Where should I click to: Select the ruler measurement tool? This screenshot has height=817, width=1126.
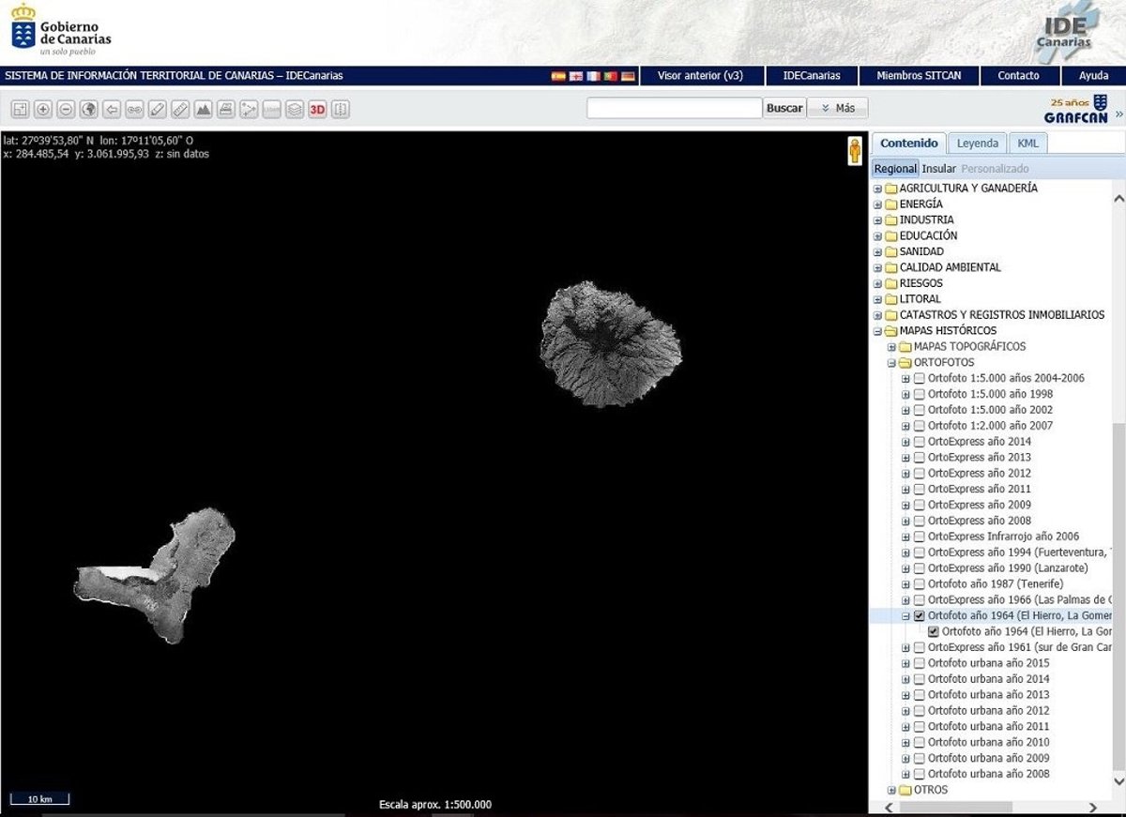[180, 110]
